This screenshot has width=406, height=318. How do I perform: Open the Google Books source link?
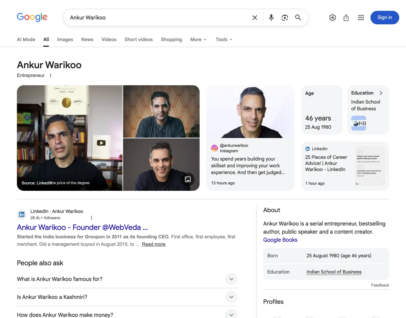coord(280,240)
